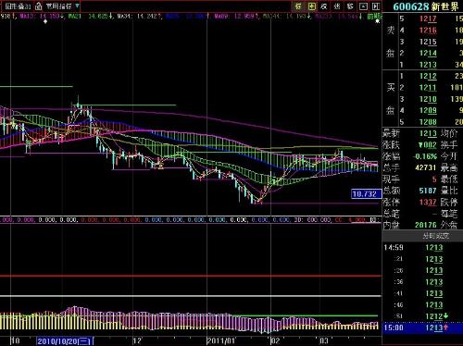The image size is (463, 346).
Task: Switch to the 分时成交 tab header
Action: [x=436, y=236]
